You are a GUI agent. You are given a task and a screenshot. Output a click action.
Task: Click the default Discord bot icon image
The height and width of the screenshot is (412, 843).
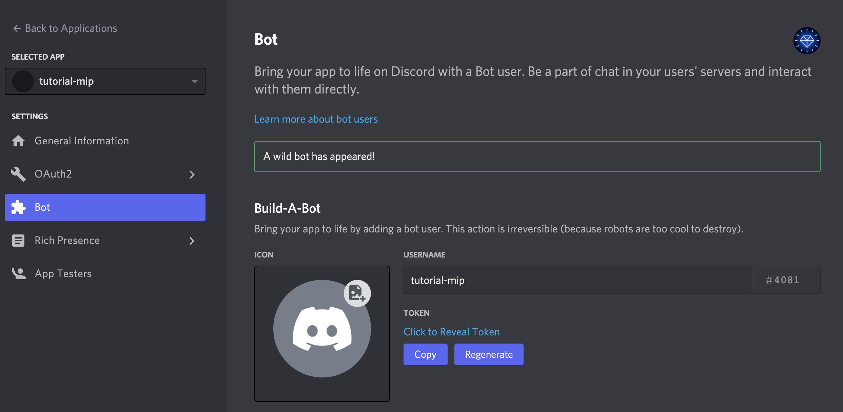tap(322, 329)
